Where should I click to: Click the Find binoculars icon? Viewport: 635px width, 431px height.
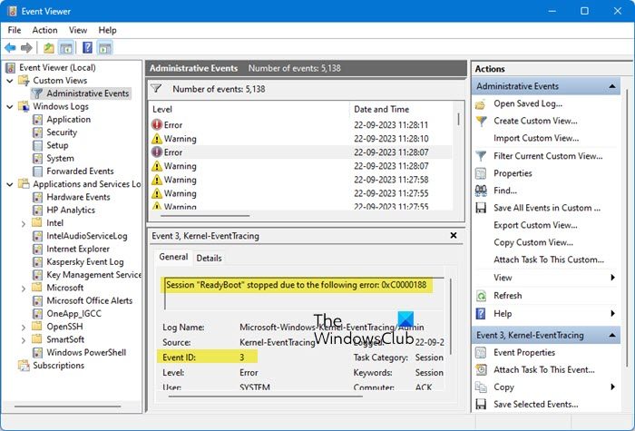coord(481,191)
